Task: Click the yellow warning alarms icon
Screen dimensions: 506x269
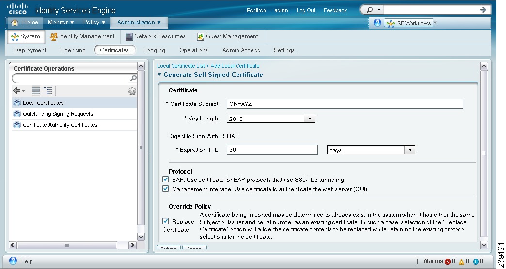Action: point(461,262)
